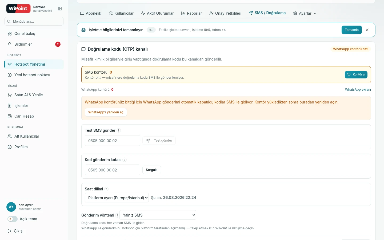Switch to the Abonelik tab

[x=91, y=13]
